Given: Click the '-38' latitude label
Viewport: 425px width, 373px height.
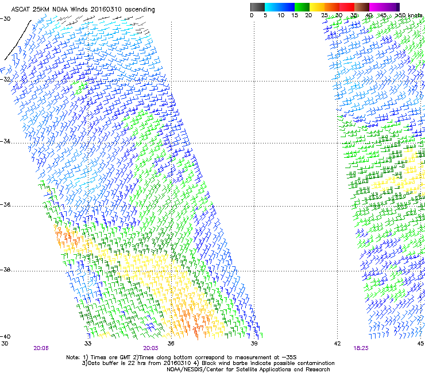Looking at the screenshot, I should pyautogui.click(x=5, y=270).
